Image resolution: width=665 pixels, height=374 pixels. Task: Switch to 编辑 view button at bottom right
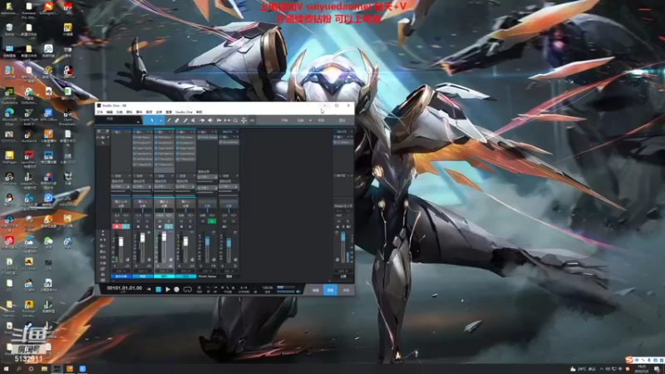point(316,290)
